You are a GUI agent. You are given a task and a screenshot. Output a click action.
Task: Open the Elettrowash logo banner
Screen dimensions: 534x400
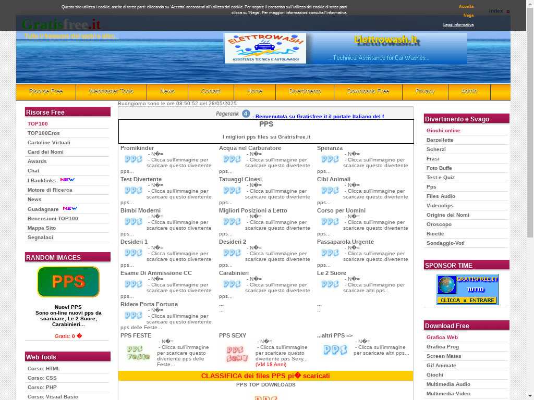tap(265, 48)
